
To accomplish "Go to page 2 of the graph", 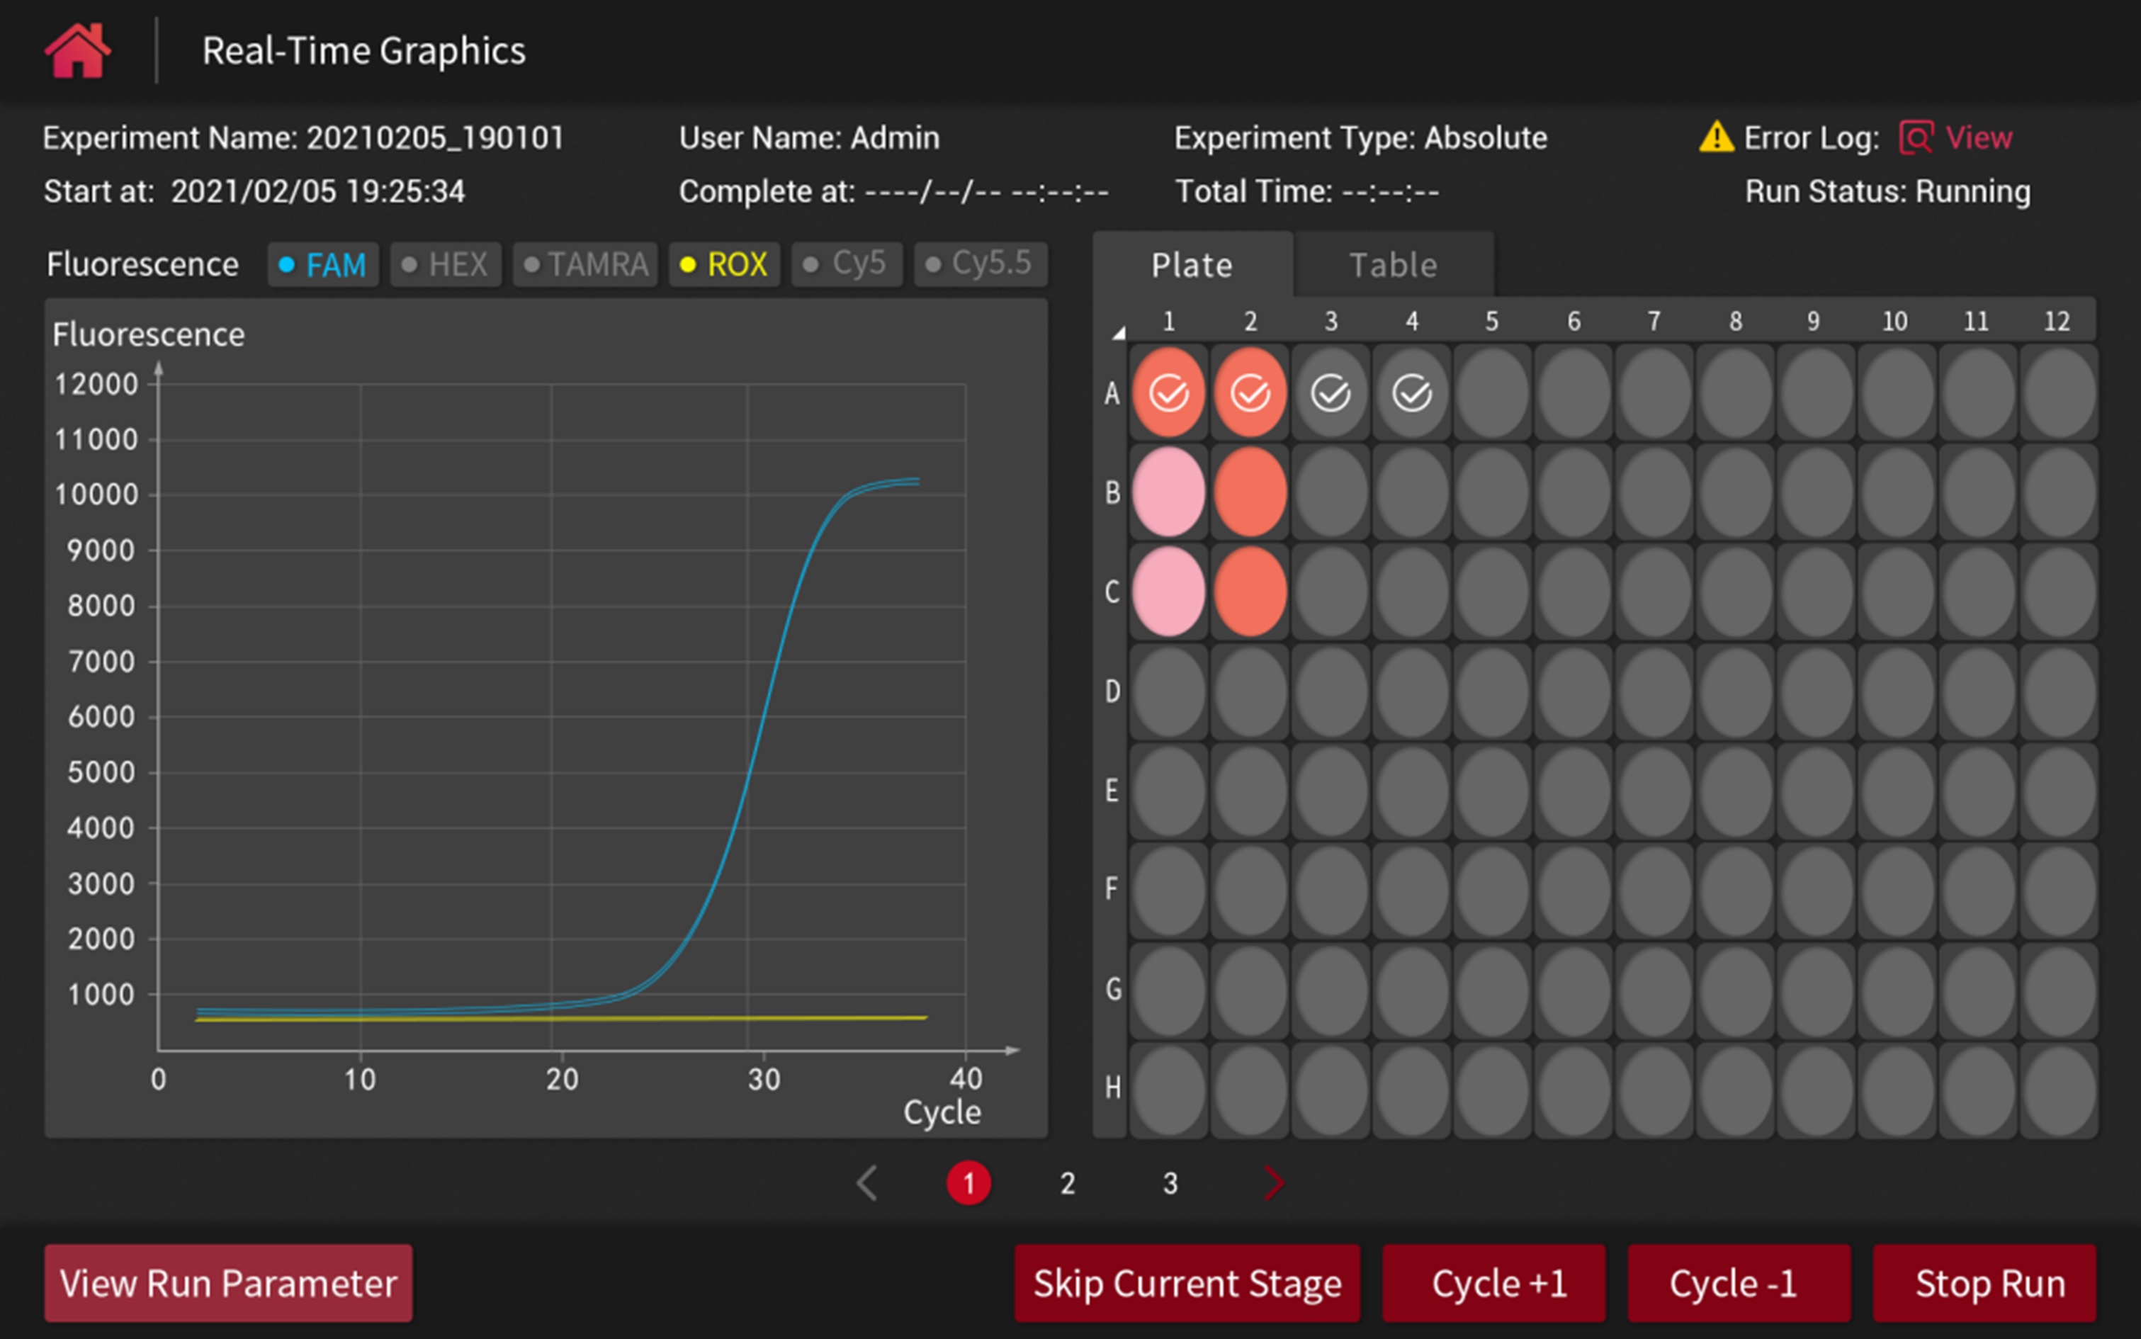I will 1067,1183.
